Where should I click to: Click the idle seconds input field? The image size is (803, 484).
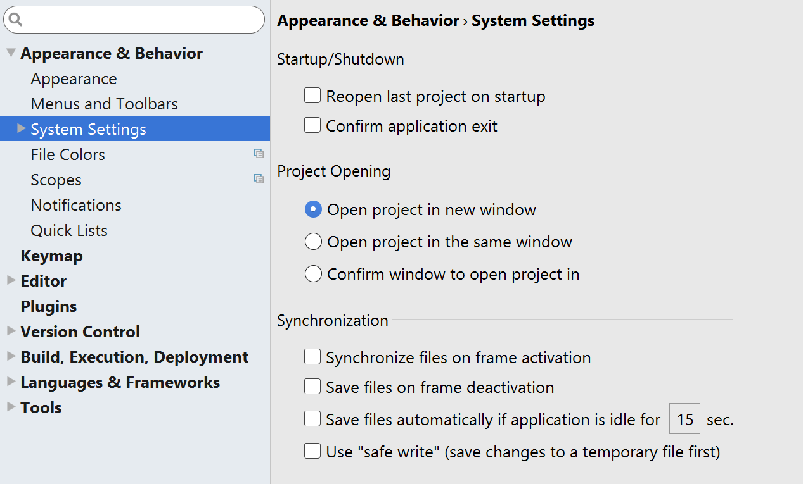click(x=684, y=419)
